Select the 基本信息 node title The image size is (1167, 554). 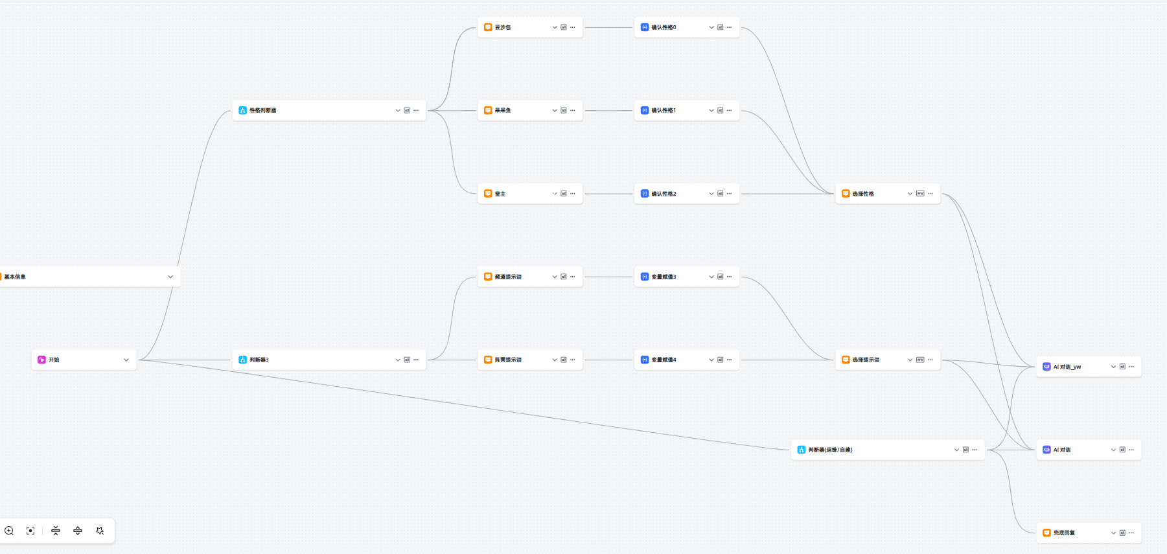point(15,277)
